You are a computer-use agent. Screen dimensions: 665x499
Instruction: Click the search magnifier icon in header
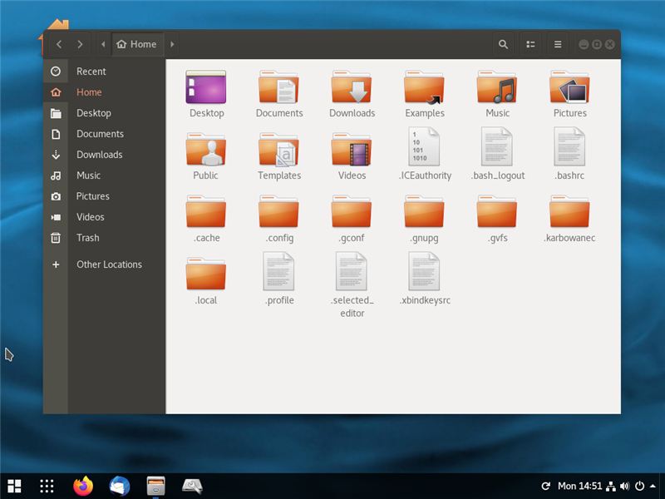click(503, 44)
